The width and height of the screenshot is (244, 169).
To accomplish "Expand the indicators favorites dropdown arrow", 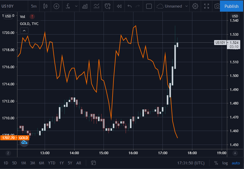I will (x=76, y=6).
